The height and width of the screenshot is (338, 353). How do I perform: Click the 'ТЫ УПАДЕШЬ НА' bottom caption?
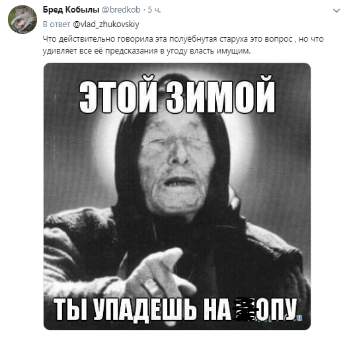click(x=143, y=309)
